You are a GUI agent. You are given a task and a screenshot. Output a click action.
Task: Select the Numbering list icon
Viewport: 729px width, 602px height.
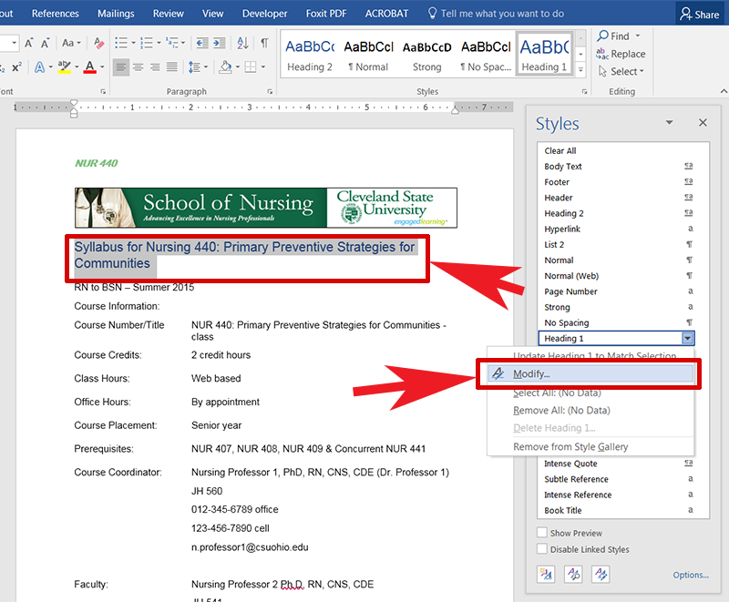coord(148,41)
